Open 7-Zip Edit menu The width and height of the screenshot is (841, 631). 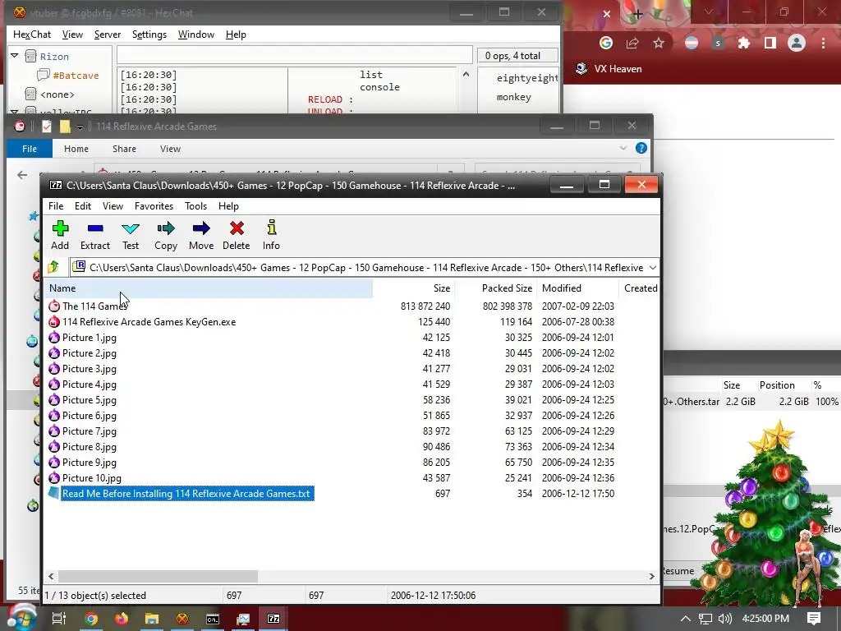tap(83, 206)
